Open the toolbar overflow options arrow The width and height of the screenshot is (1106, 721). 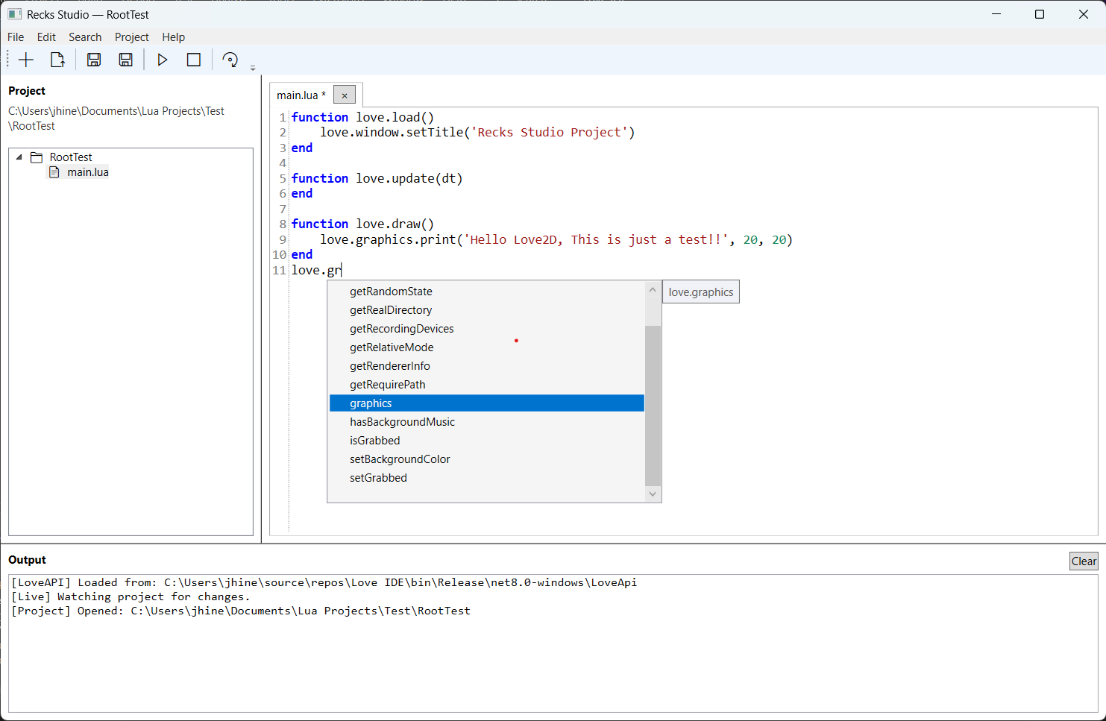[253, 68]
